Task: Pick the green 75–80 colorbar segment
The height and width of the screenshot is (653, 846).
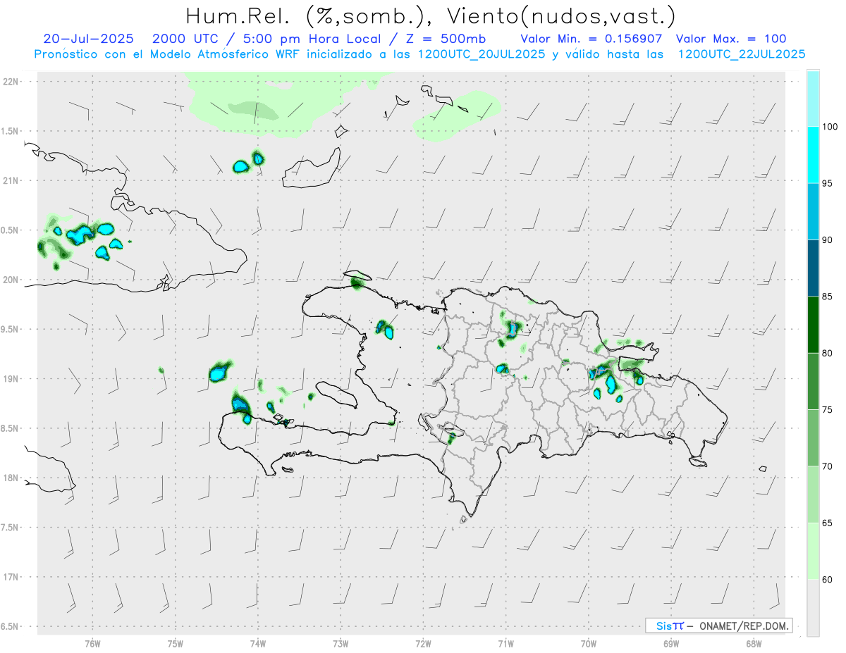Action: click(x=813, y=381)
